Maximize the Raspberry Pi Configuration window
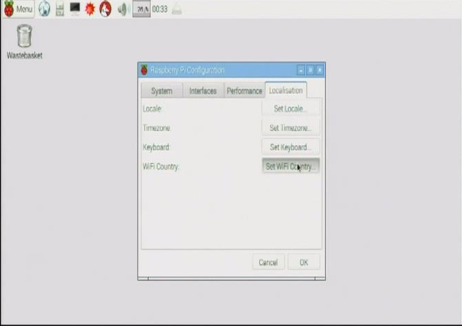This screenshot has width=462, height=326. pos(310,71)
